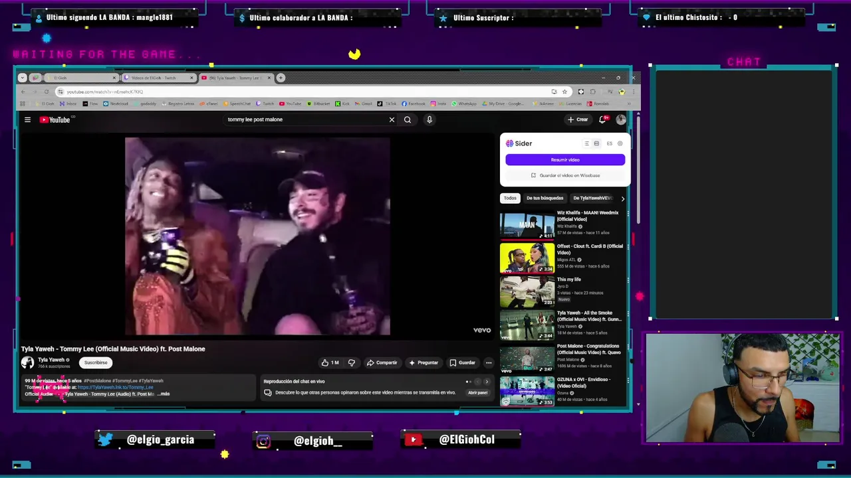Open the browser extensions puzzle icon
This screenshot has height=478, width=851.
[x=592, y=92]
